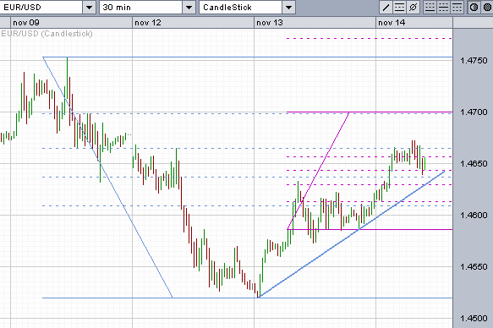The height and width of the screenshot is (328, 493).
Task: Click the nov 09 date header
Action: click(26, 23)
